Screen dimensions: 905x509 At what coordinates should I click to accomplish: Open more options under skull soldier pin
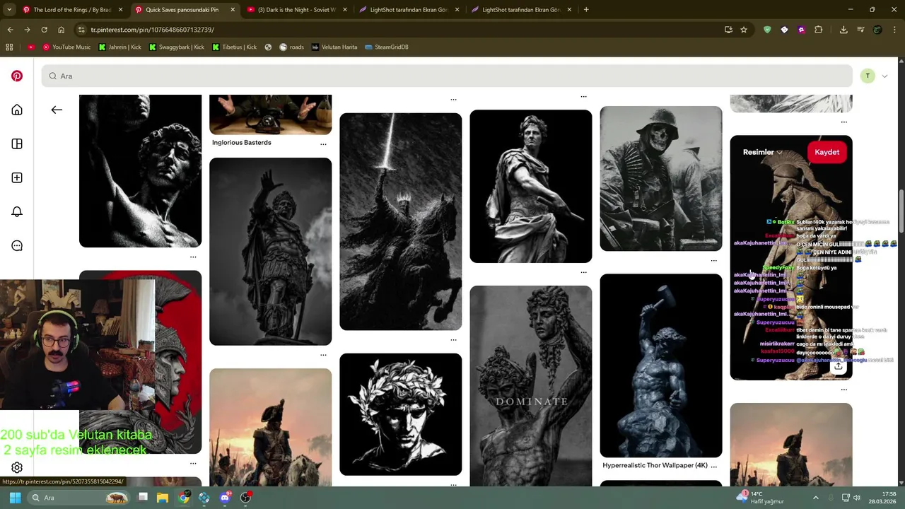pyautogui.click(x=713, y=260)
